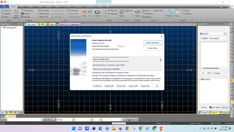234x132 pixels.
Task: Click Select All in ribbon
Action: [x=6, y=11]
